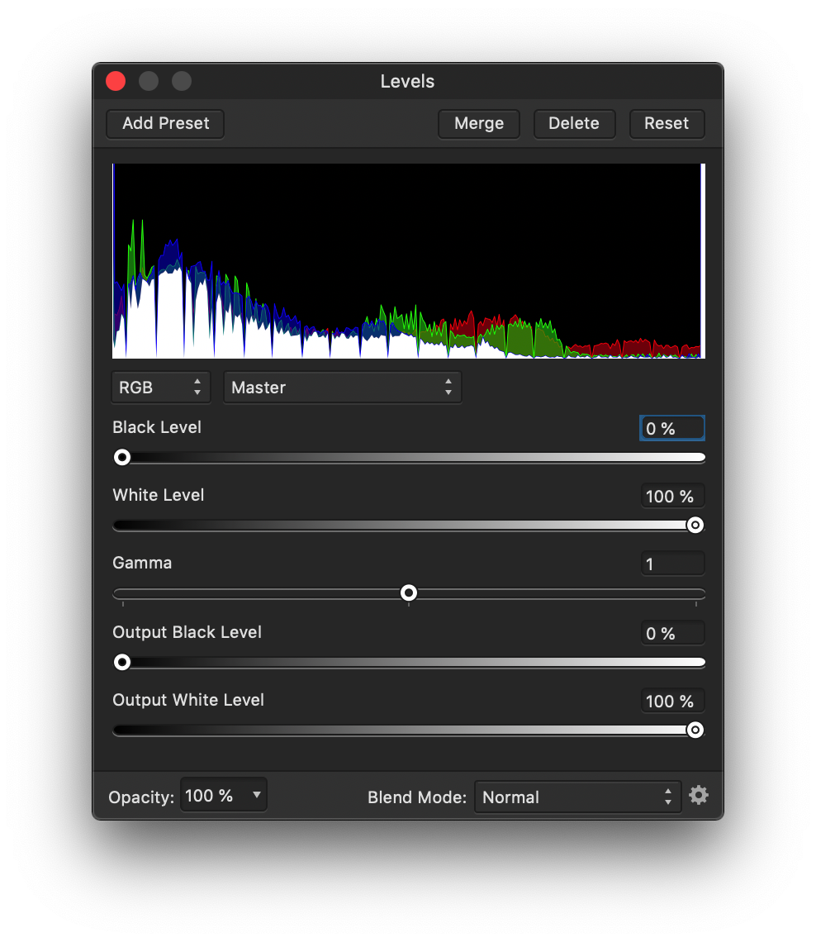Focus the Black Level percentage field
816x942 pixels.
coord(672,429)
